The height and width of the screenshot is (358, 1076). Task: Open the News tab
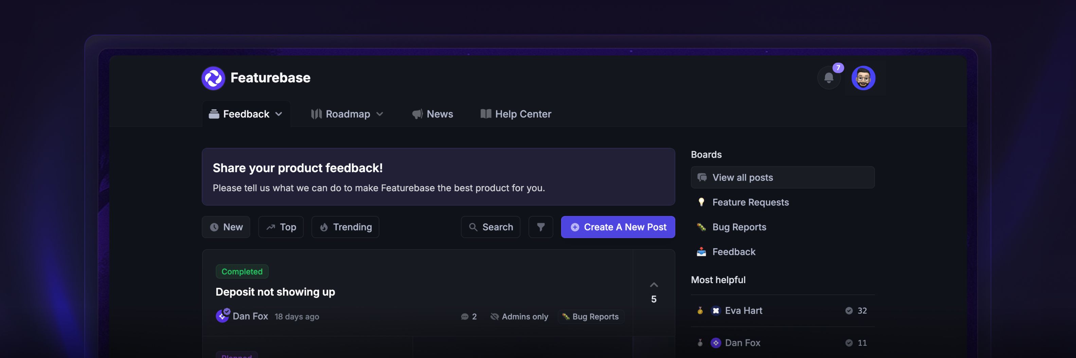(x=432, y=114)
